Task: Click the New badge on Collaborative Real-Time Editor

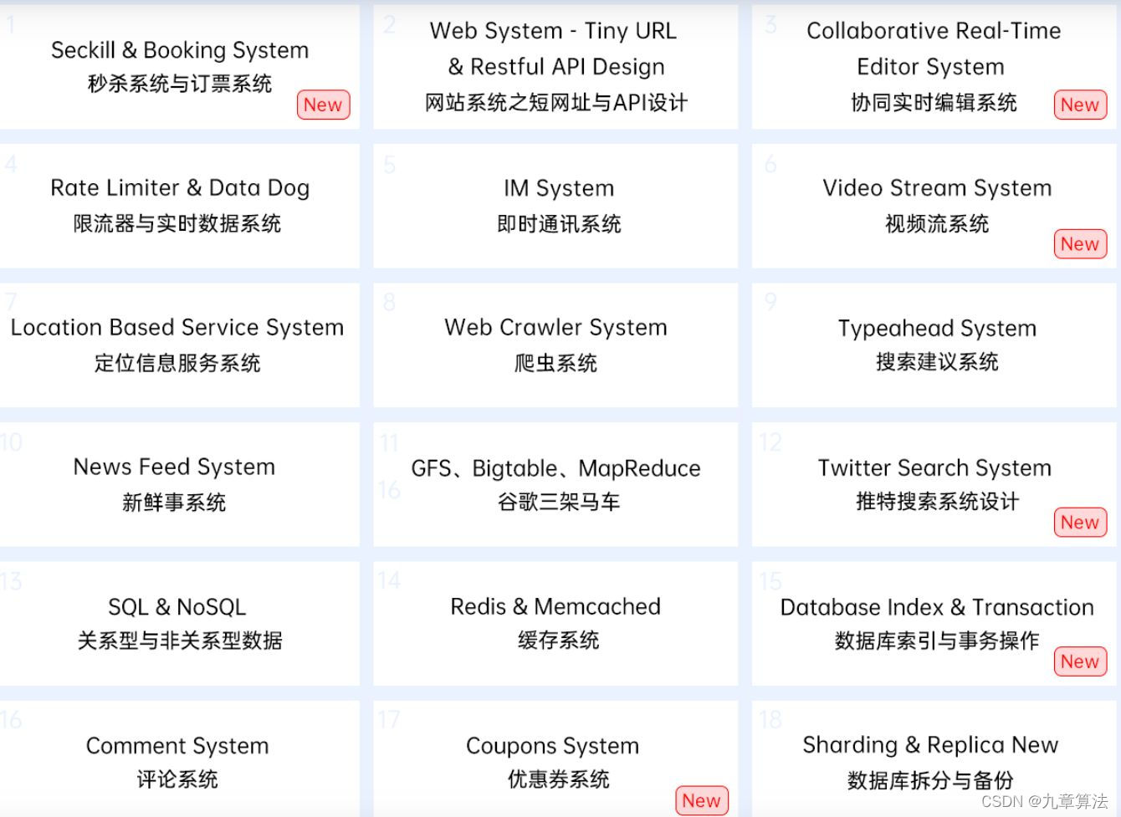Action: (1080, 105)
